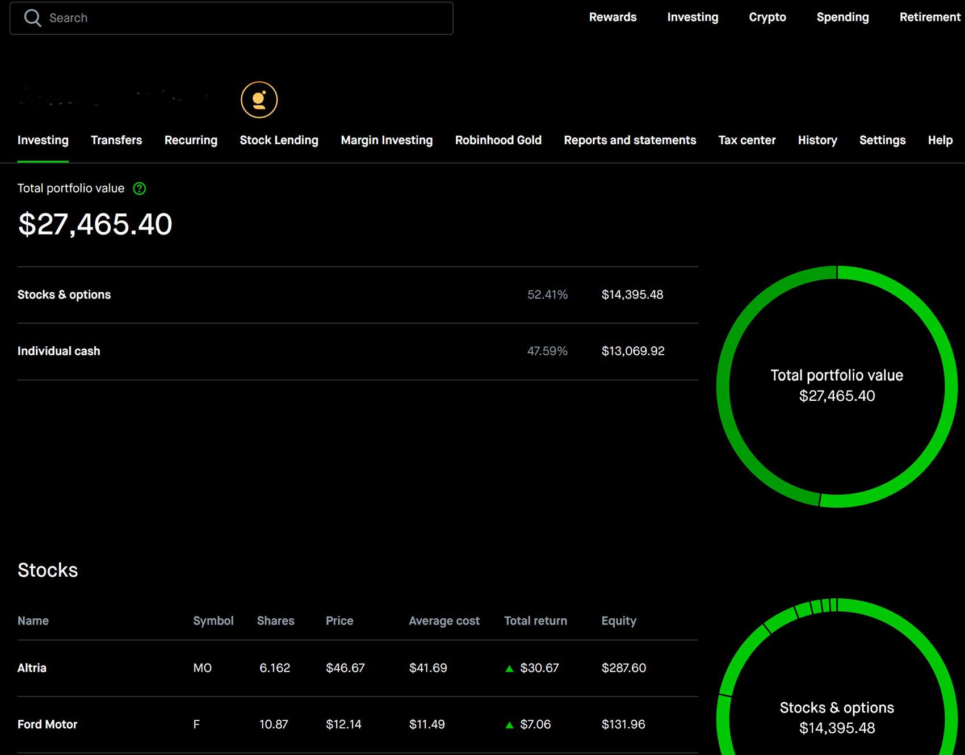The height and width of the screenshot is (755, 965).
Task: Switch to the Recurring tab
Action: pyautogui.click(x=191, y=140)
